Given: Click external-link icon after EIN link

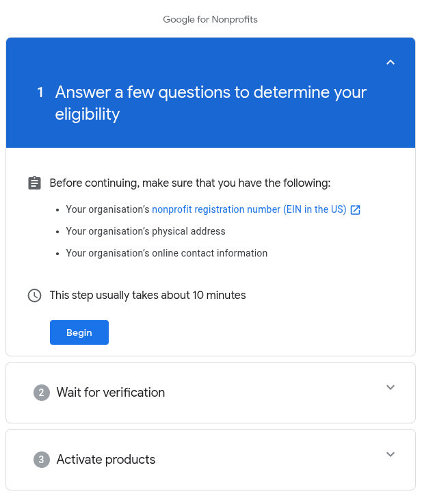Looking at the screenshot, I should click(x=355, y=210).
